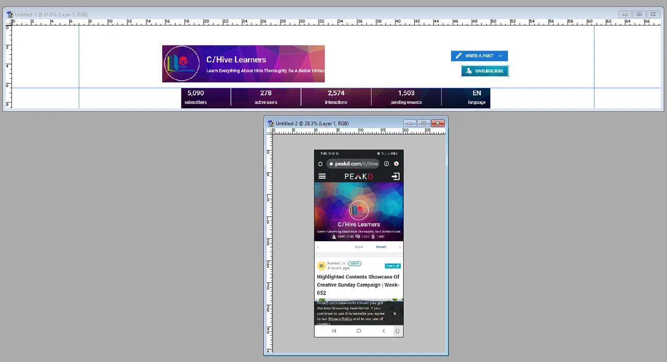
Task: Click the Untitled-1 window title bar icon
Action: click(10, 15)
